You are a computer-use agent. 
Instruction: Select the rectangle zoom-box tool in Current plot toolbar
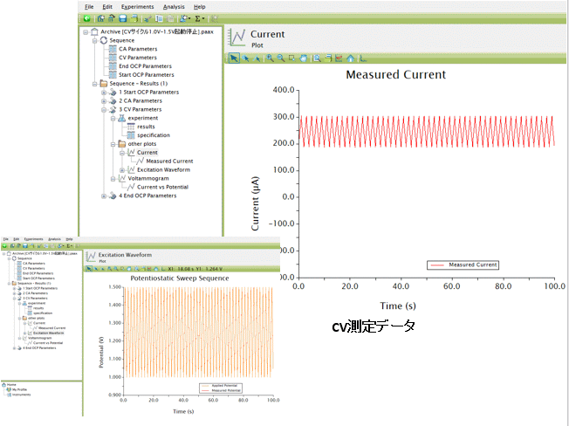point(291,58)
